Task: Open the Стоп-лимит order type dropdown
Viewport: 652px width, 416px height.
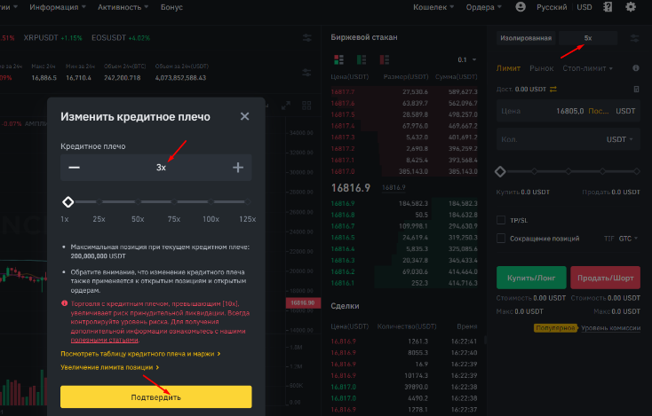Action: [587, 68]
